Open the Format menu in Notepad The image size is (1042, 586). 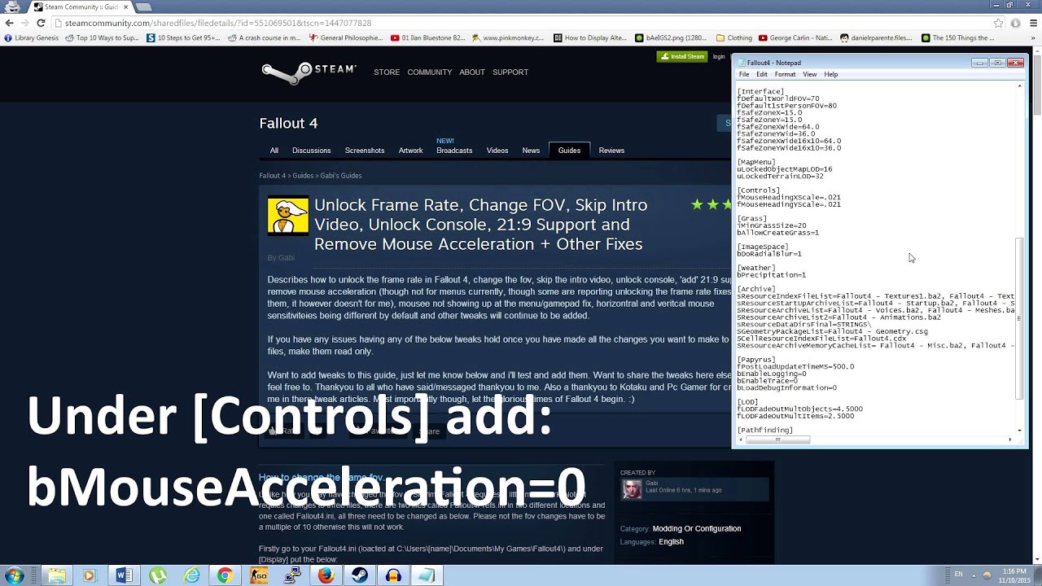point(786,75)
